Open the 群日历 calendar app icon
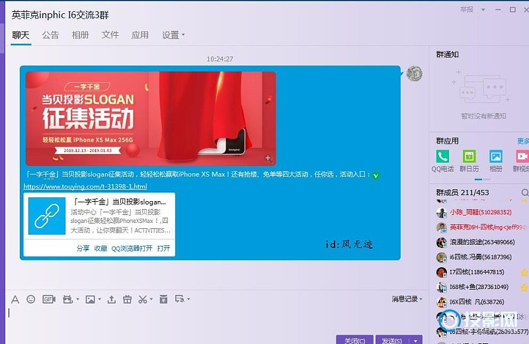529x344 pixels. [x=469, y=157]
